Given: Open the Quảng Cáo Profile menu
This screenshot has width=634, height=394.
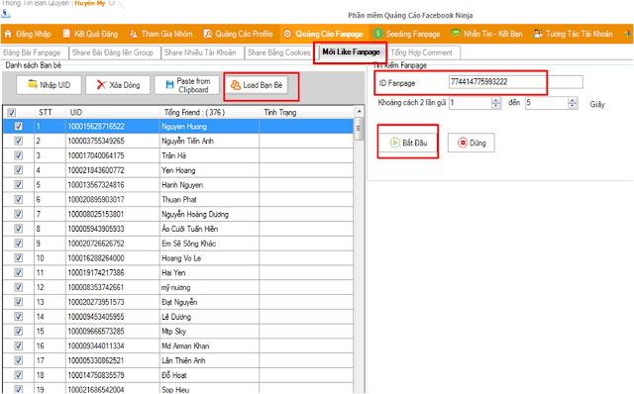Looking at the screenshot, I should coord(238,34).
